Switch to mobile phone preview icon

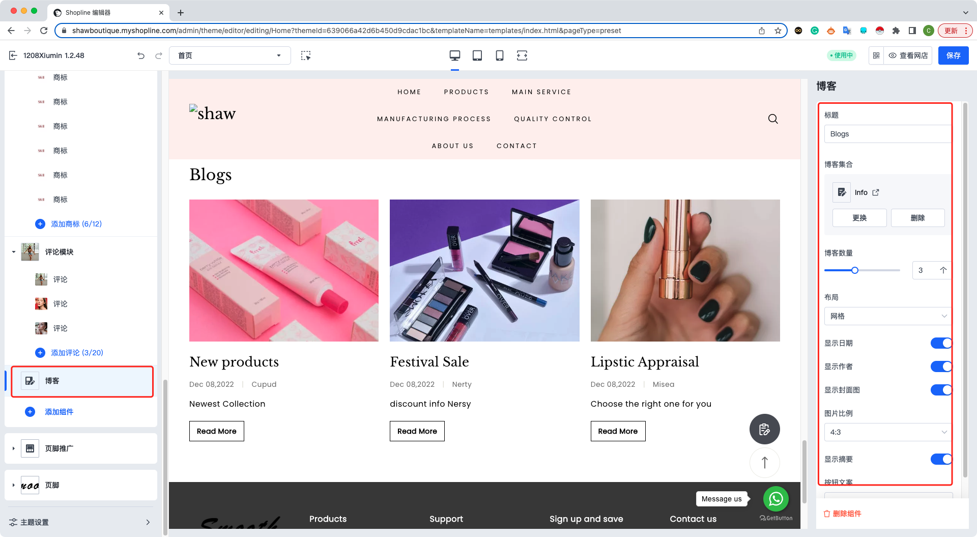[500, 55]
